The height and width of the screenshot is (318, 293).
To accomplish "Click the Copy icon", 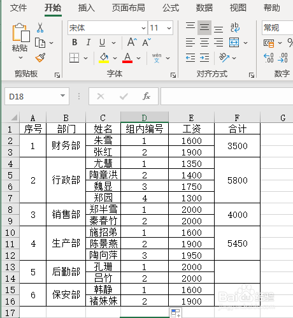I will click(40, 43).
